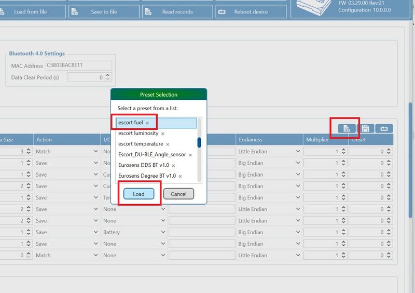Increase Multiplier in first row
This screenshot has width=415, height=293.
pyautogui.click(x=343, y=150)
